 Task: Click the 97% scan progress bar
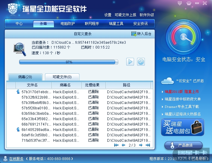tap(69, 62)
